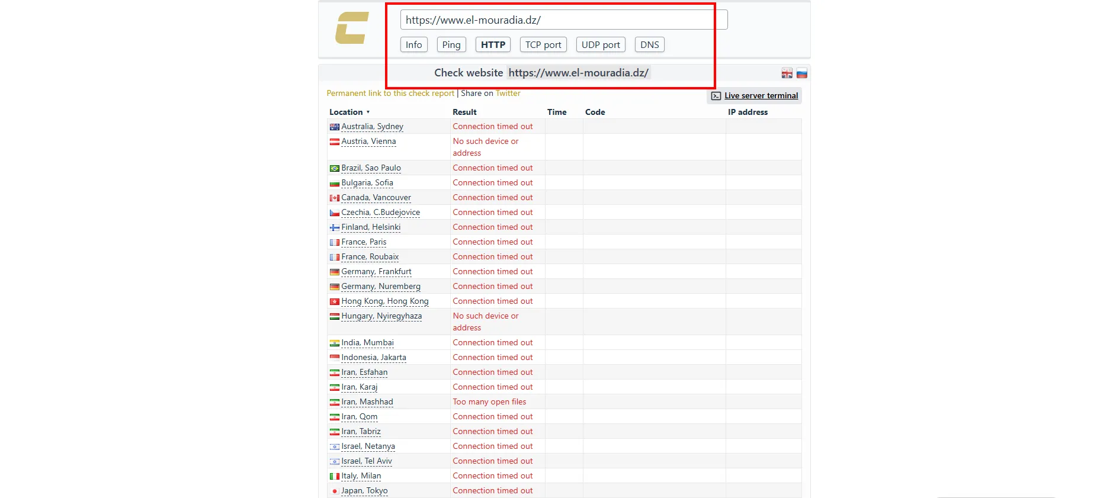Screen dimensions: 1113x498
Task: Click the Hungary flag icon
Action: coord(335,316)
